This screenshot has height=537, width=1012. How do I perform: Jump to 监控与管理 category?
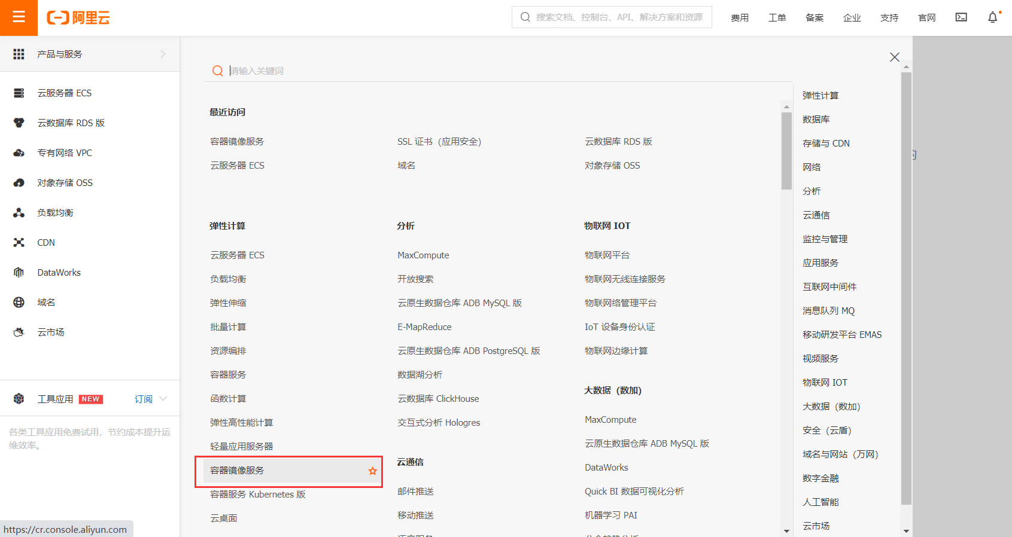(825, 239)
